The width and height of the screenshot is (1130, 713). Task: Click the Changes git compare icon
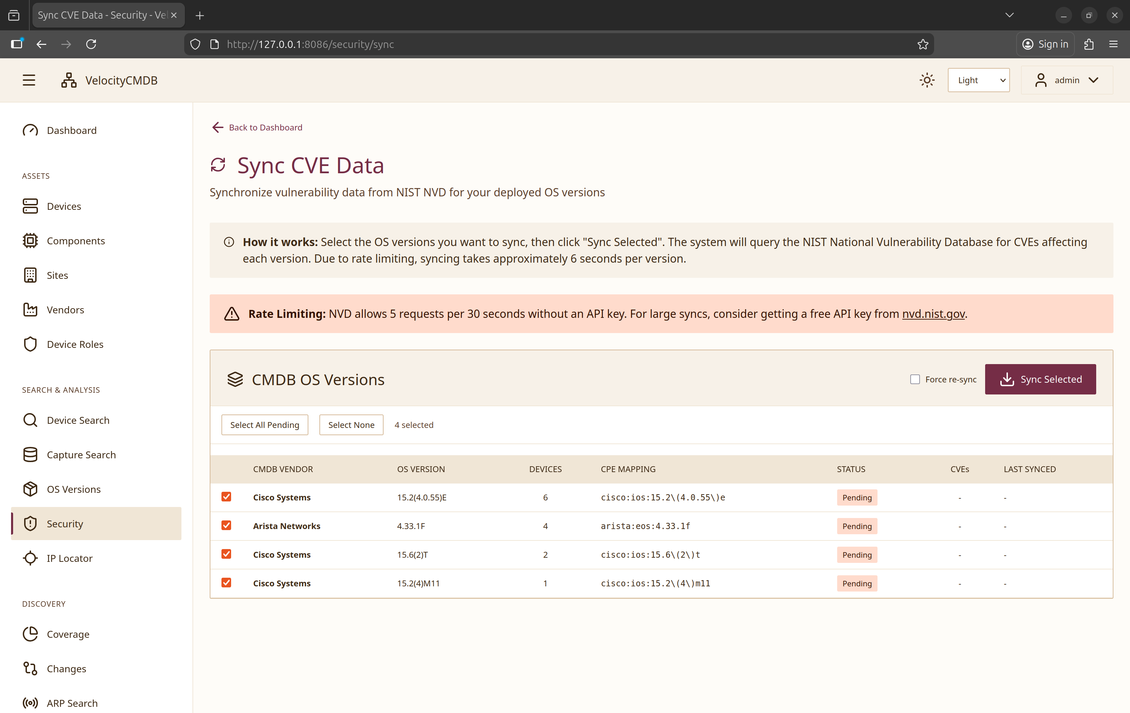(30, 668)
